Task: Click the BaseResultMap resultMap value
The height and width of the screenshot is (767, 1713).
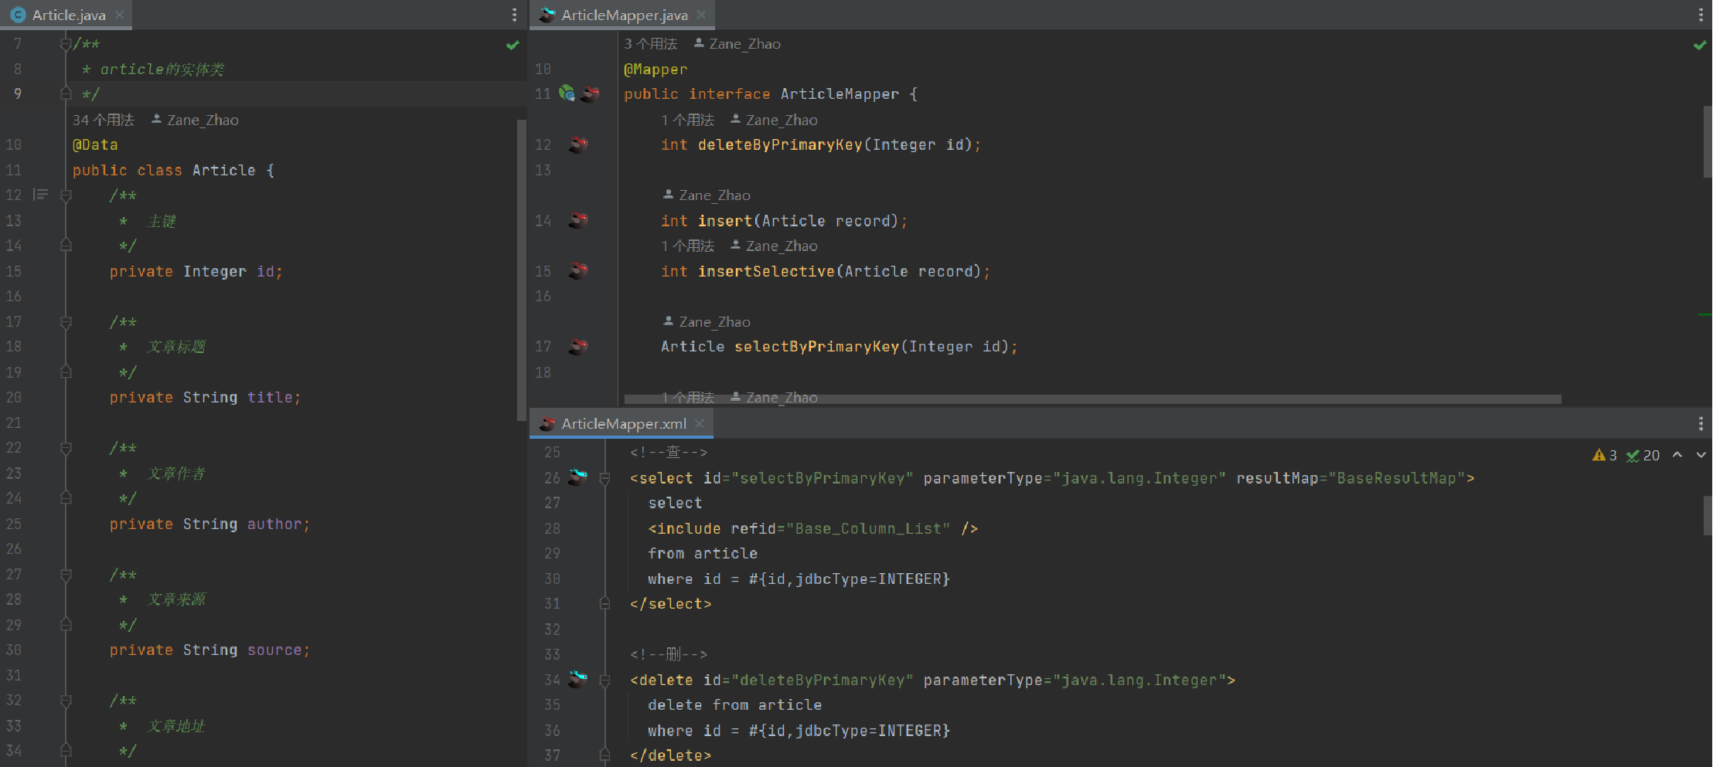Action: (1397, 478)
